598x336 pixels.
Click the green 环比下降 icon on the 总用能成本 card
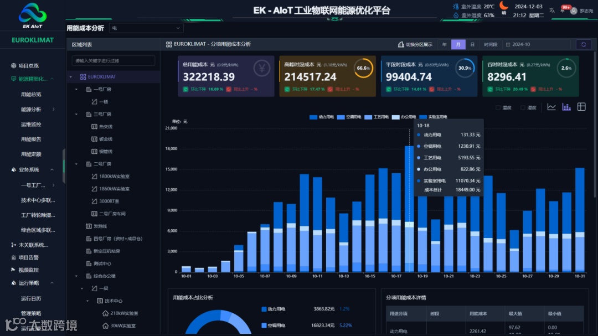pos(185,89)
